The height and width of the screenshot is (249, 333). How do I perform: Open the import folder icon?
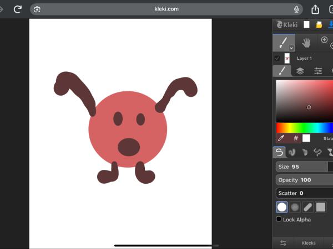(x=319, y=24)
